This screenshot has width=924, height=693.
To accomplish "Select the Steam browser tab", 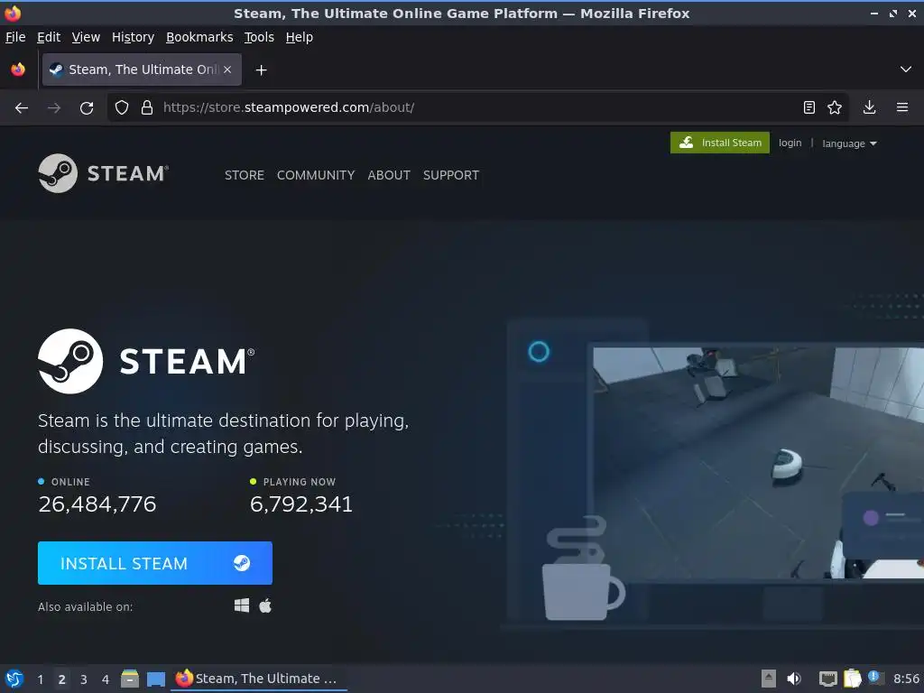I will pyautogui.click(x=142, y=69).
